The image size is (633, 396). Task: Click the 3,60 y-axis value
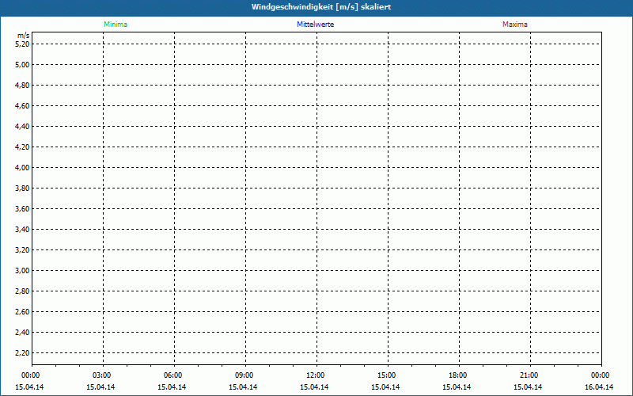[22, 209]
